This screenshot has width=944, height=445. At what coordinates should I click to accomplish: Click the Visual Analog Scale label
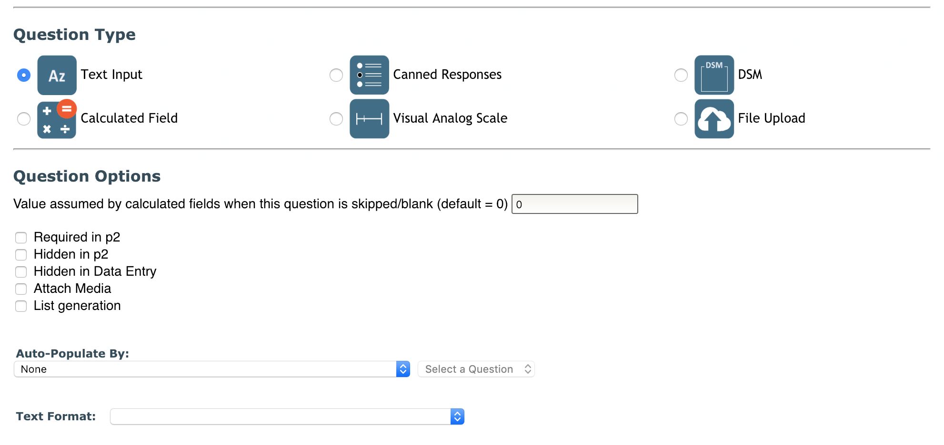tap(450, 118)
